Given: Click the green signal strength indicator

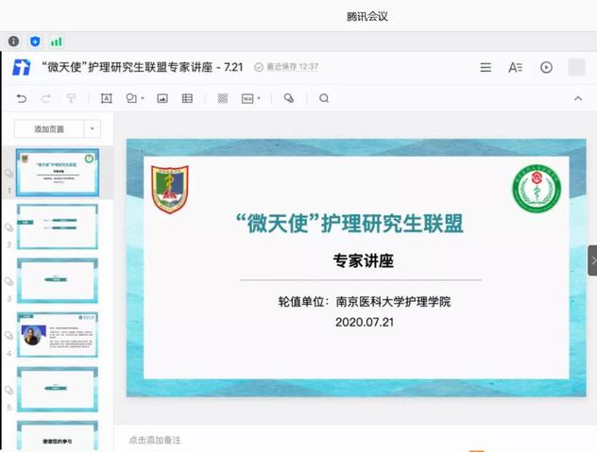Looking at the screenshot, I should click(x=57, y=42).
